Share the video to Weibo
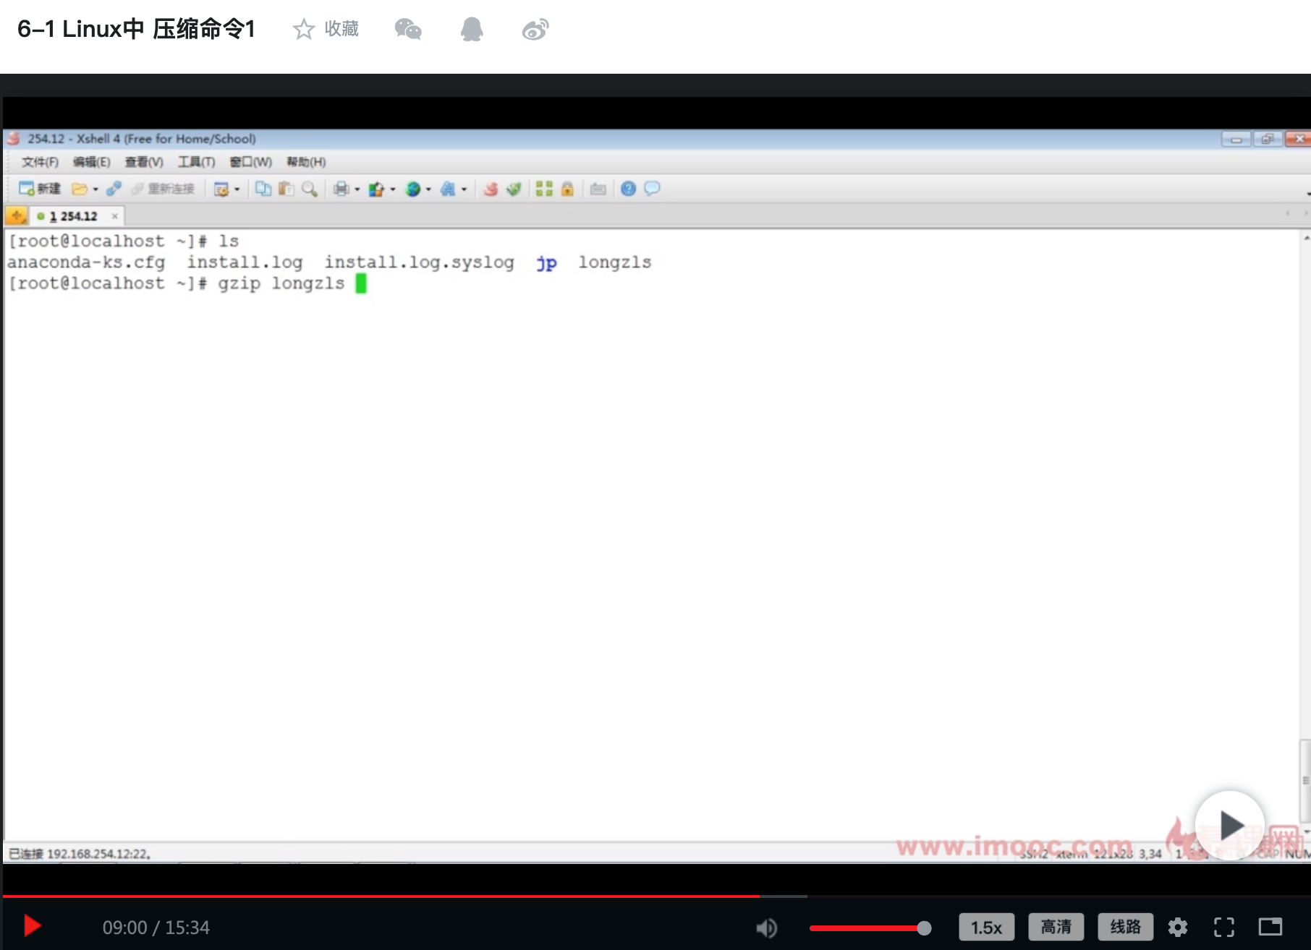 point(535,30)
